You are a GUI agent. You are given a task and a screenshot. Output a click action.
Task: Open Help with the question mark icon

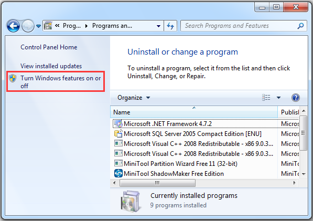(295, 98)
